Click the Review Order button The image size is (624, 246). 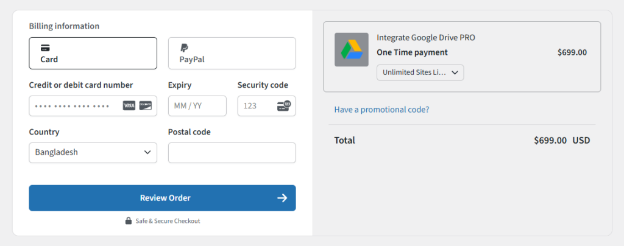(162, 198)
